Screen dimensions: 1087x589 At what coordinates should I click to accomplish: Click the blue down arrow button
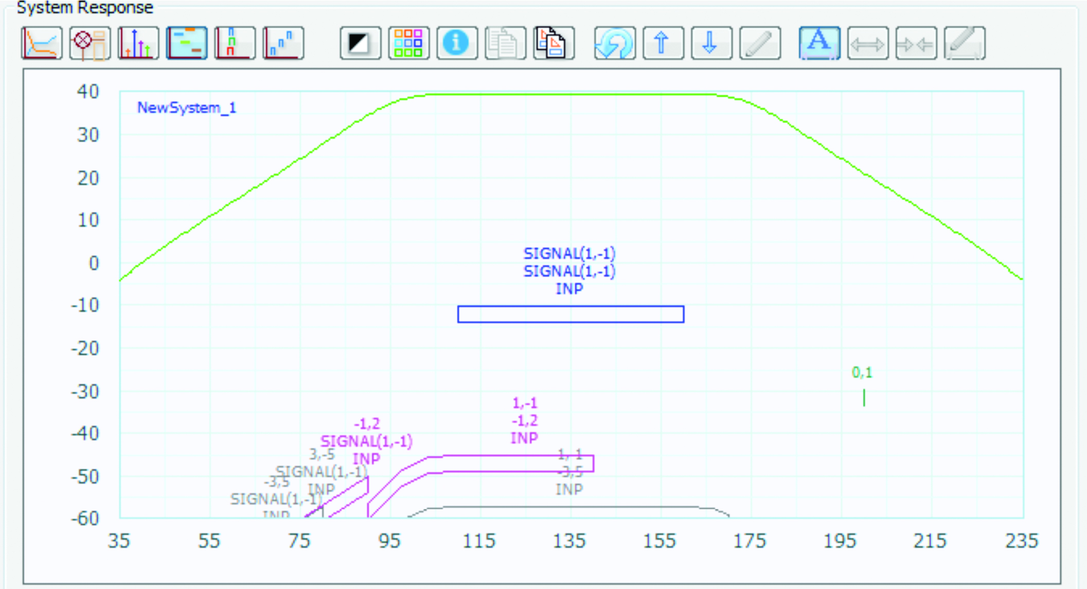(711, 43)
